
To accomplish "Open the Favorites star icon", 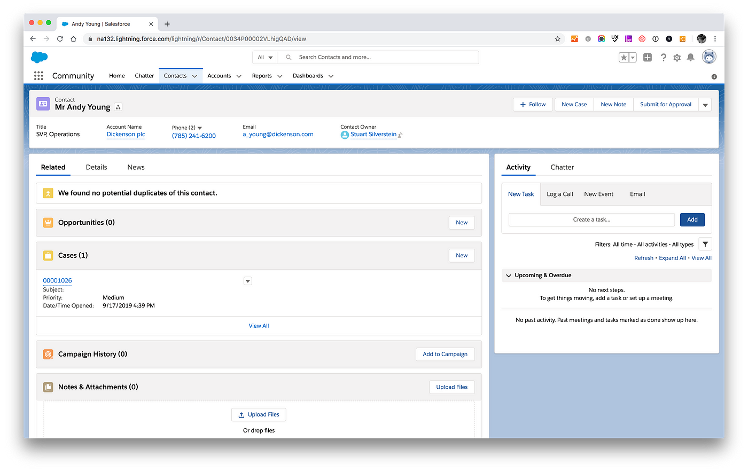I will (624, 58).
